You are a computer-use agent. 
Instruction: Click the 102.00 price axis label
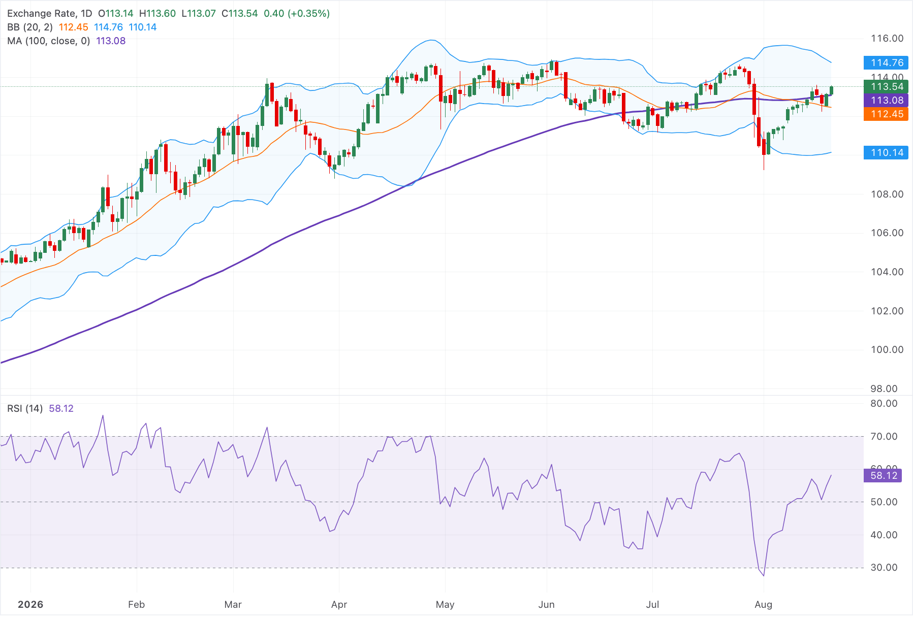887,311
